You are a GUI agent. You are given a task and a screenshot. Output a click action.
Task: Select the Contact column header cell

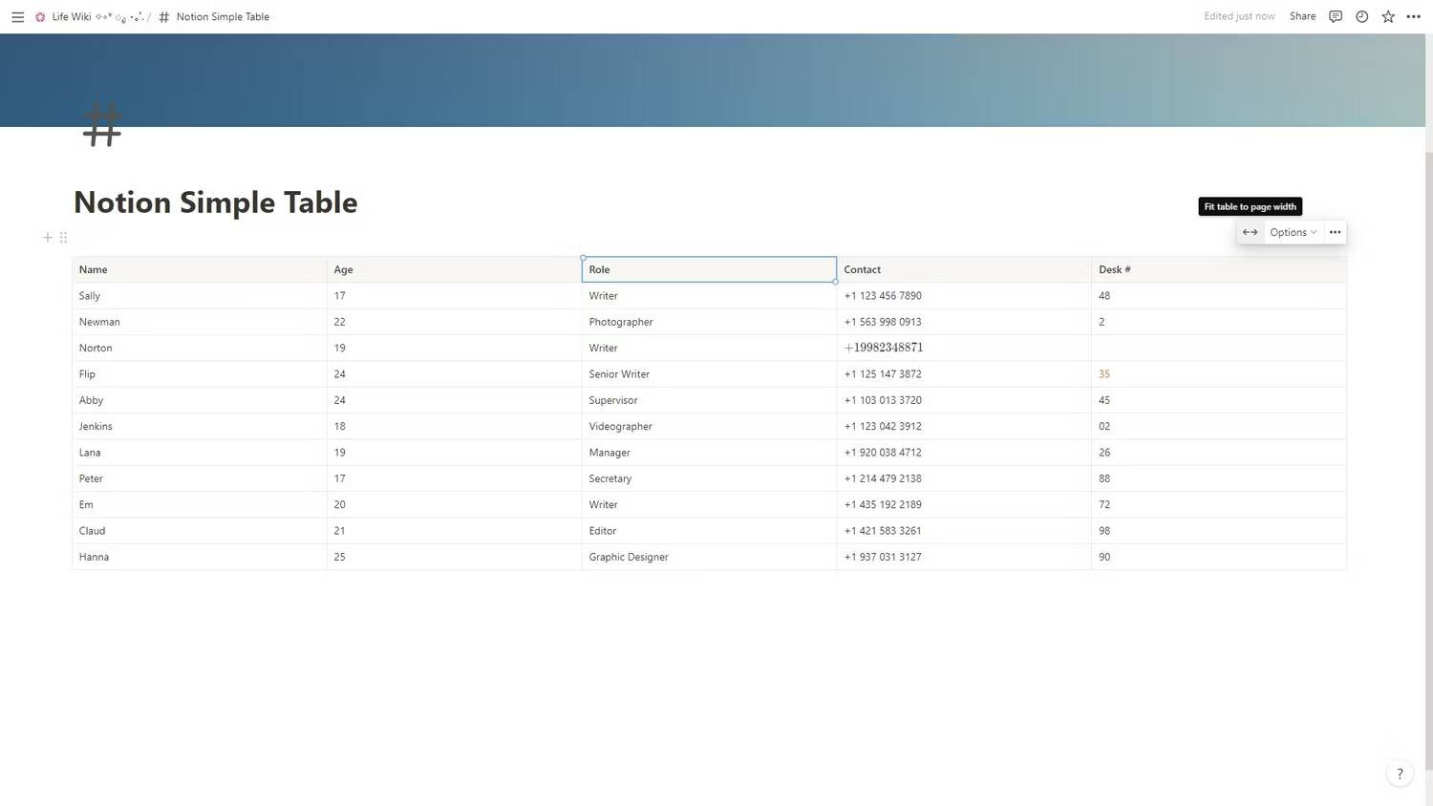point(963,269)
